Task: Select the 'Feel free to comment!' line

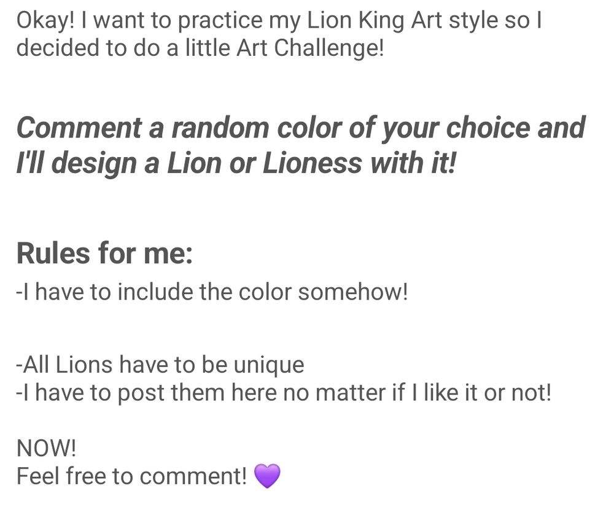Action: point(131,476)
